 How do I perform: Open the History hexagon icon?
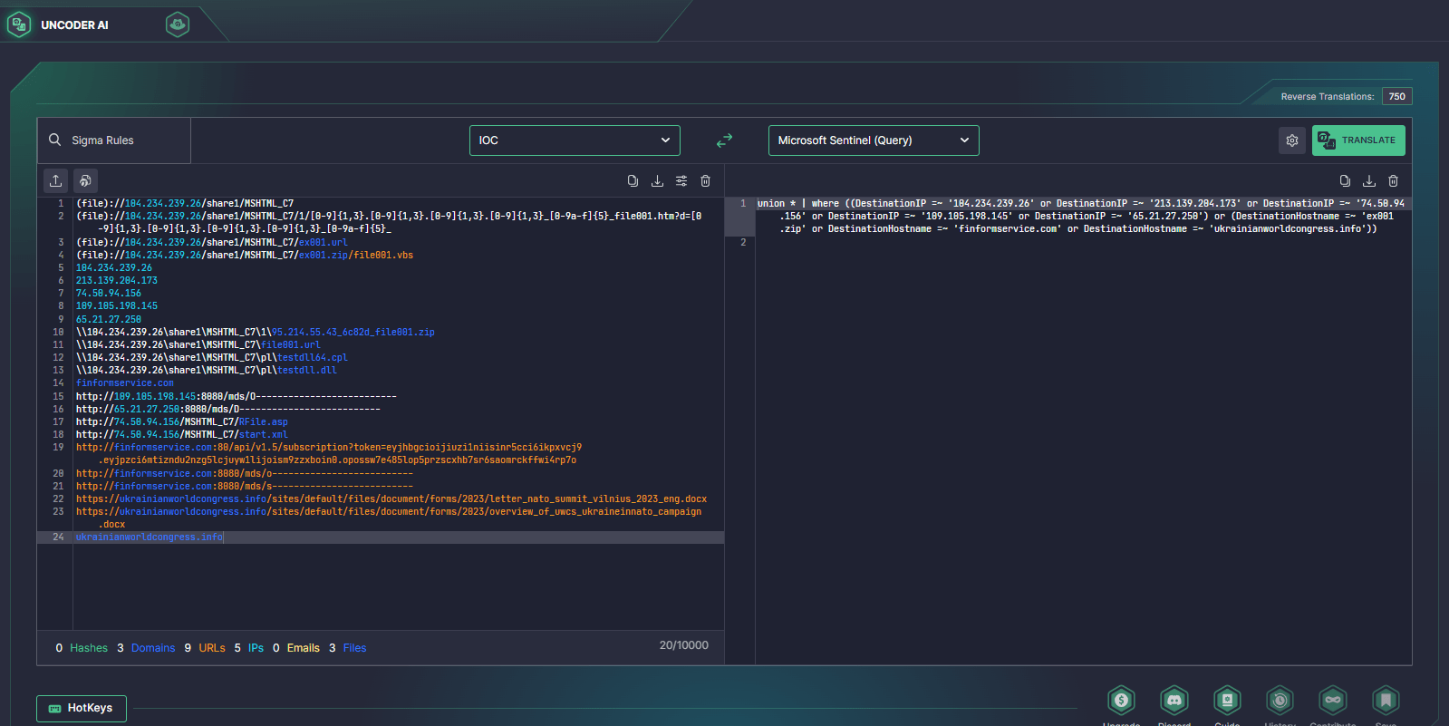point(1280,701)
